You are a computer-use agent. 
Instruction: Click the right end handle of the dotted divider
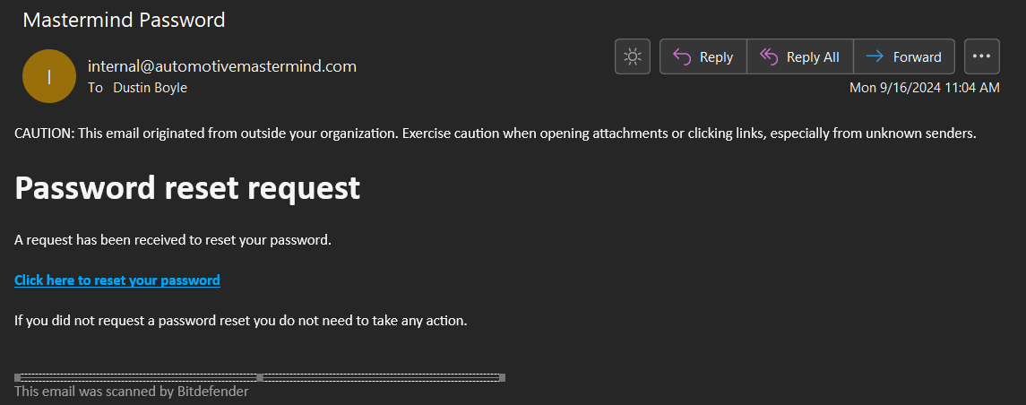502,377
